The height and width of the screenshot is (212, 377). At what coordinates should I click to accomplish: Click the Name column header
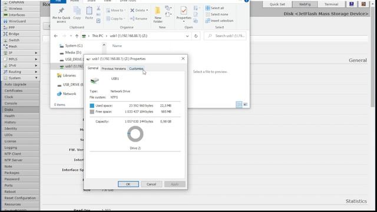117,46
